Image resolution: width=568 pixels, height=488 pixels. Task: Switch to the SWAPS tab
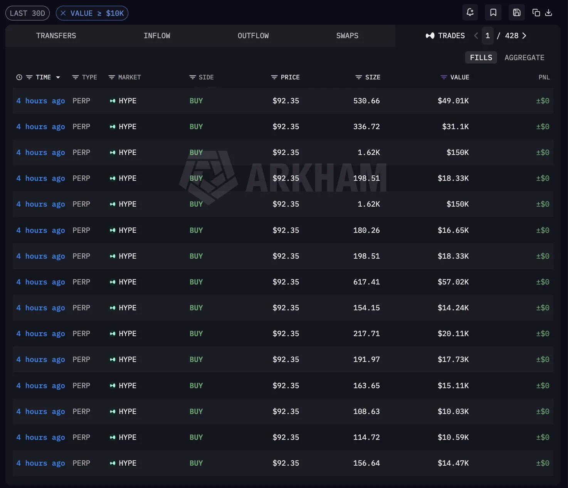point(347,35)
